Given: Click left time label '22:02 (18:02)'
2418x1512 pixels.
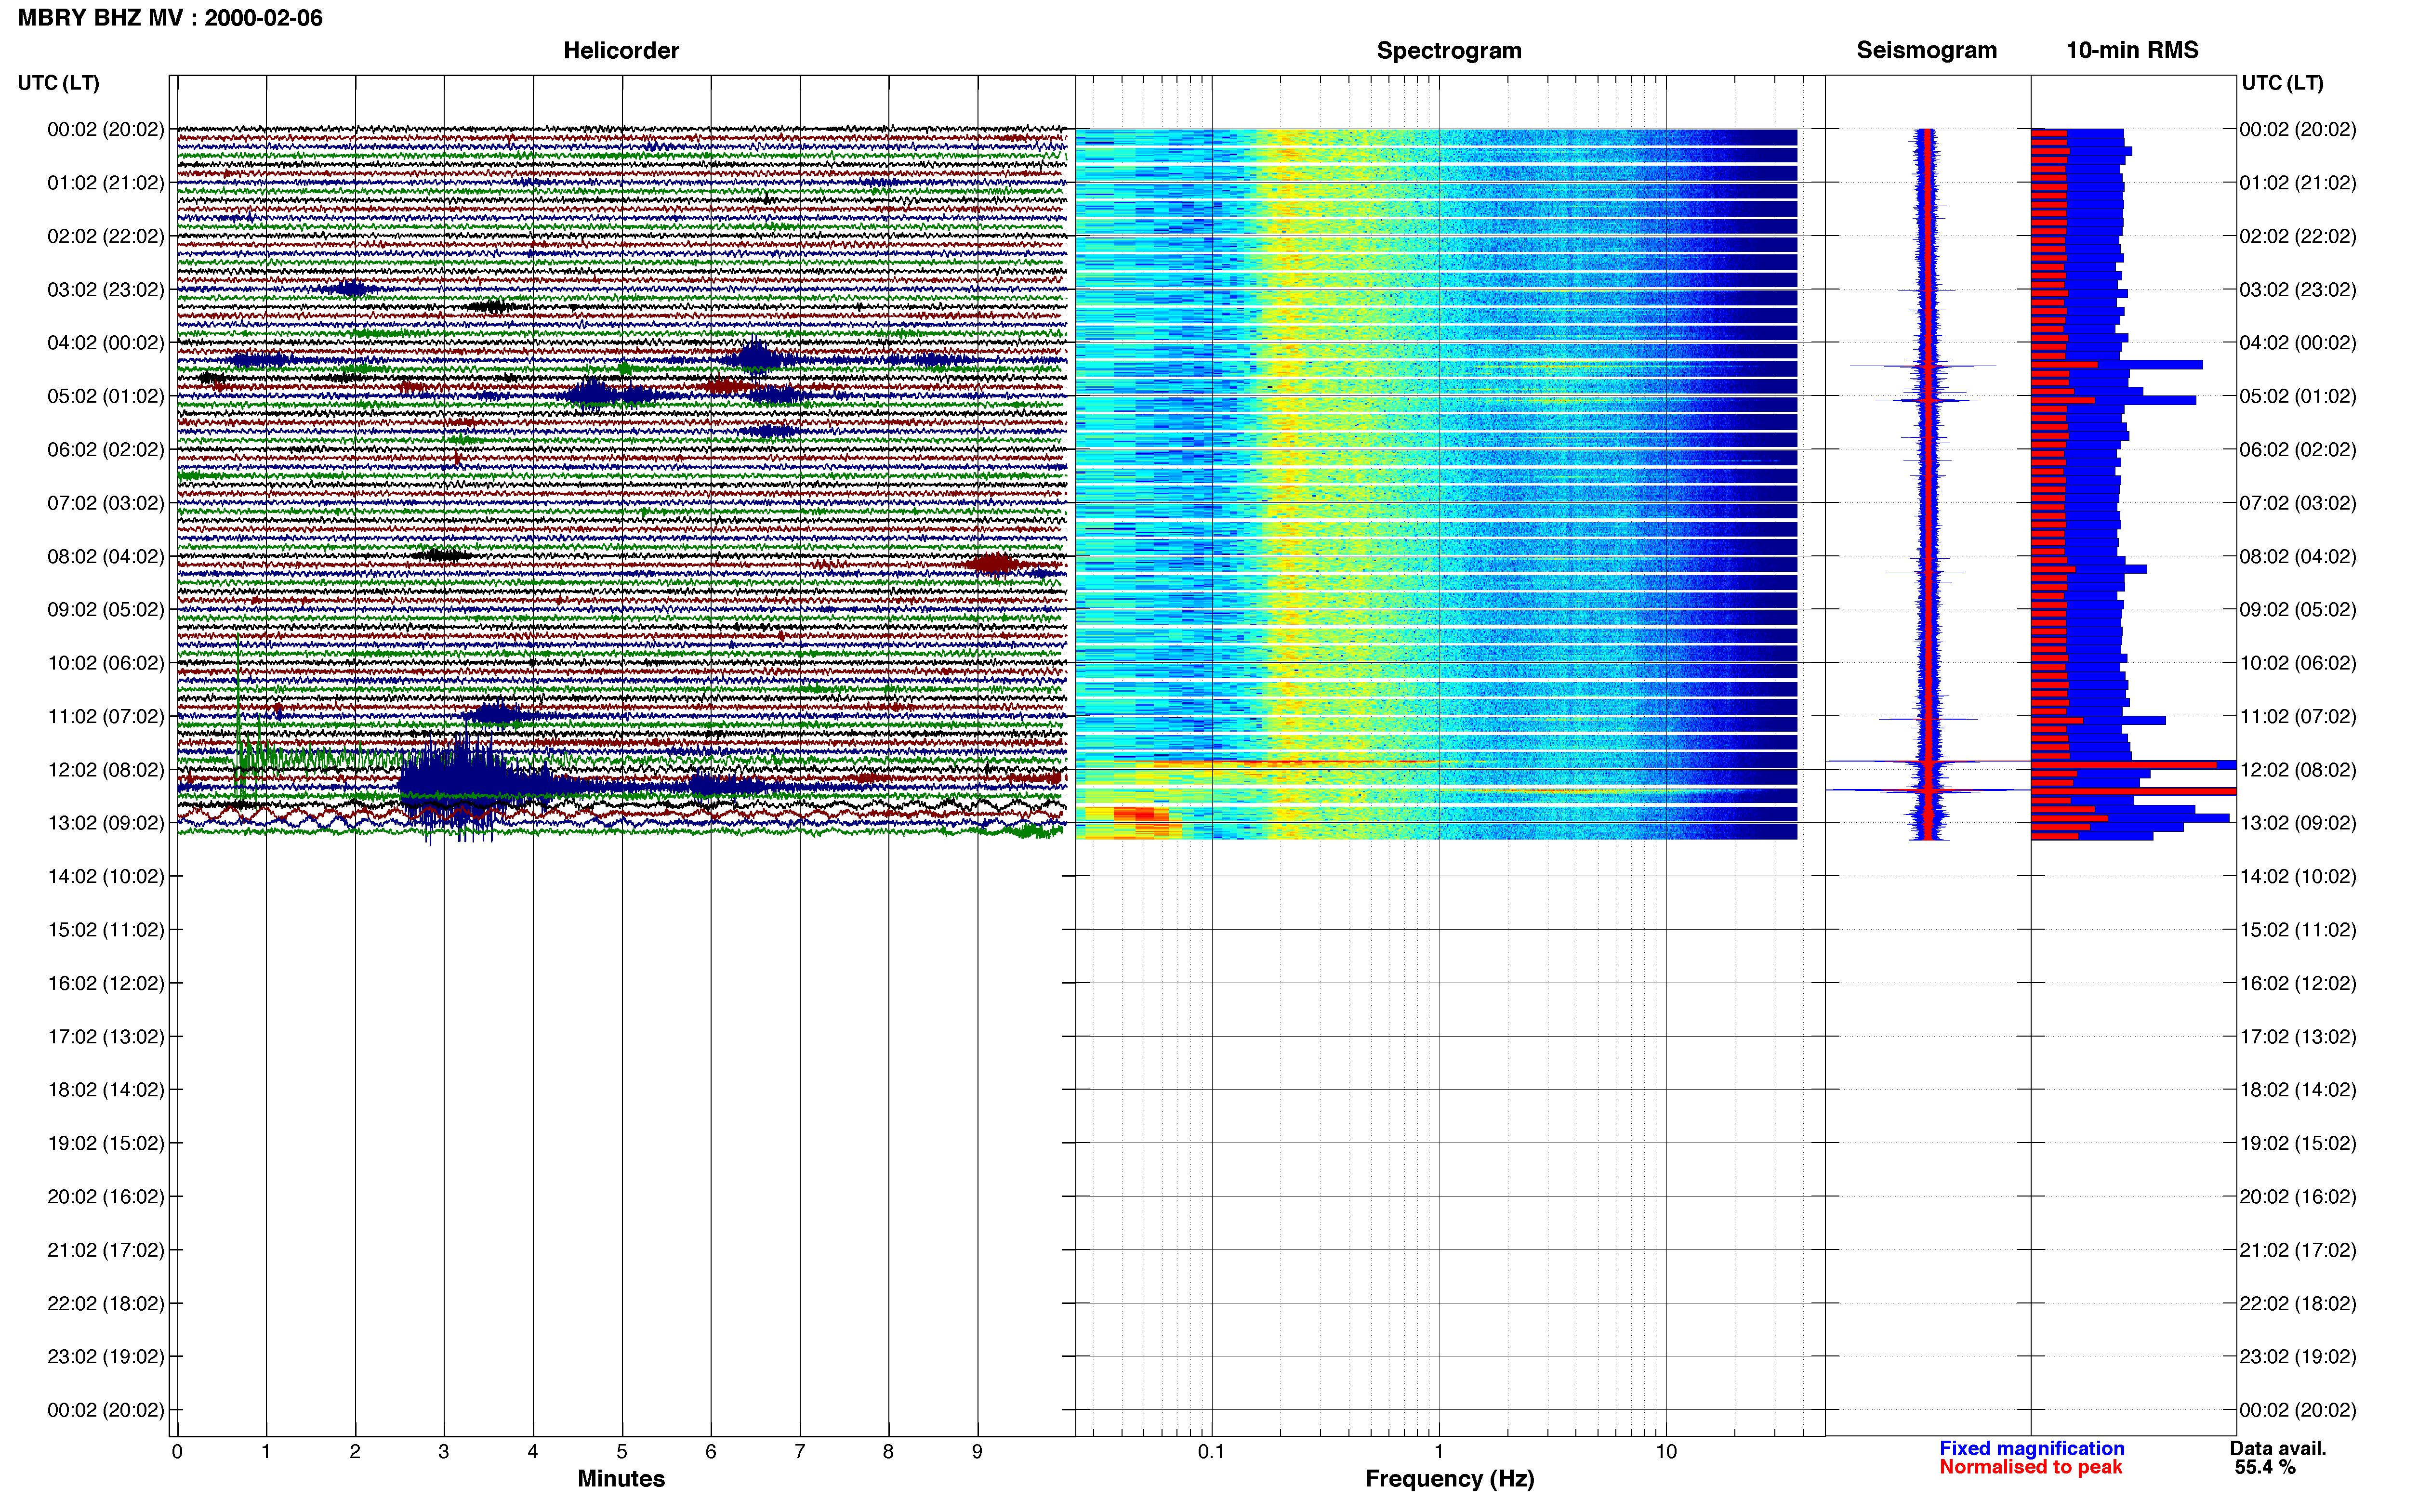Looking at the screenshot, I should tap(105, 1303).
